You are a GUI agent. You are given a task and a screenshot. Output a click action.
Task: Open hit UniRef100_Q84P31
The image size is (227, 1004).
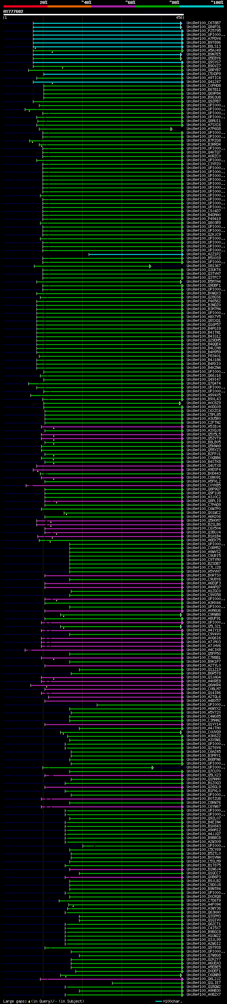pos(204,27)
